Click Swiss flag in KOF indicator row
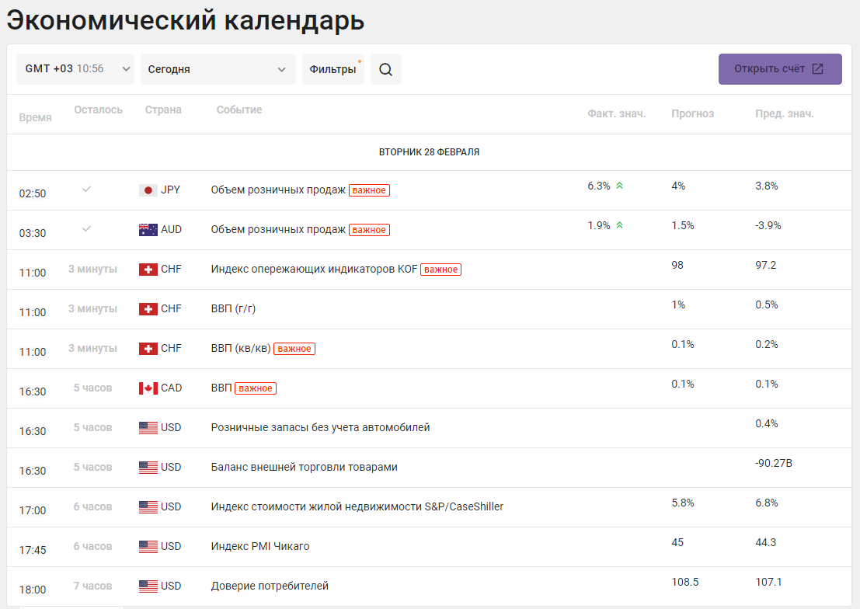The width and height of the screenshot is (860, 609). pyautogui.click(x=148, y=270)
